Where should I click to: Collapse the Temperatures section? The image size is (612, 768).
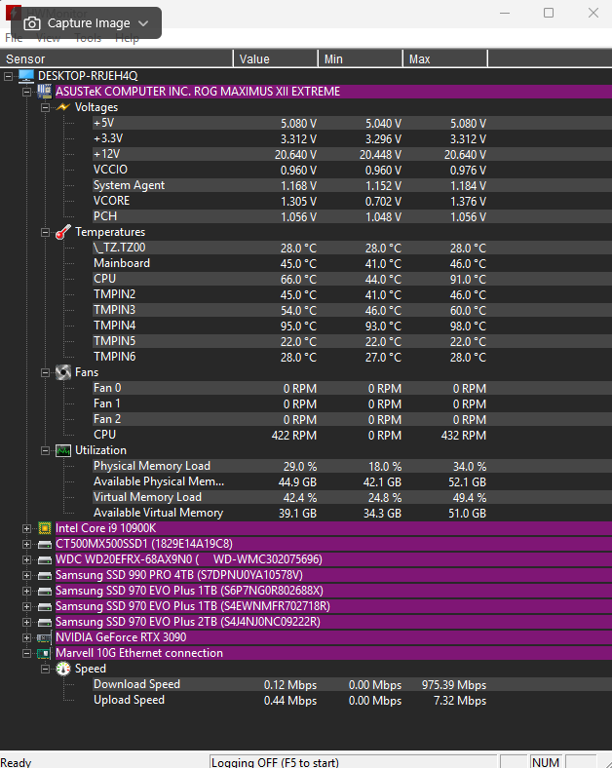tap(46, 233)
